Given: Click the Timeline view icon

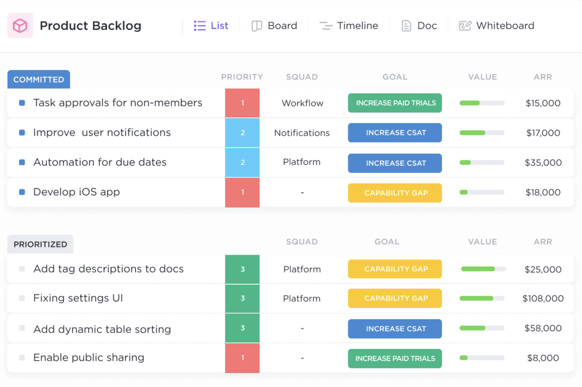Looking at the screenshot, I should 326,26.
